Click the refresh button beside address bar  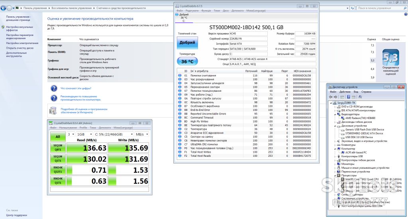352,8
